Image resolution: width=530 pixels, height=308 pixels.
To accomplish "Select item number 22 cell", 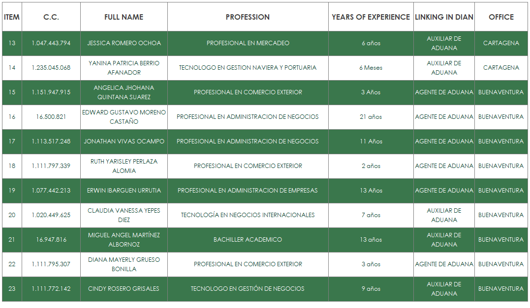I will tap(12, 264).
